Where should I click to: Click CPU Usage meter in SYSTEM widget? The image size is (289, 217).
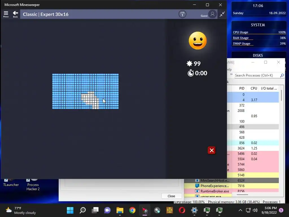tap(259, 32)
